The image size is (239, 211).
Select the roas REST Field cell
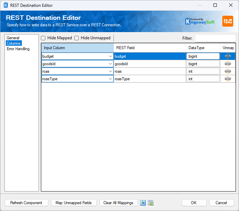click(x=150, y=71)
